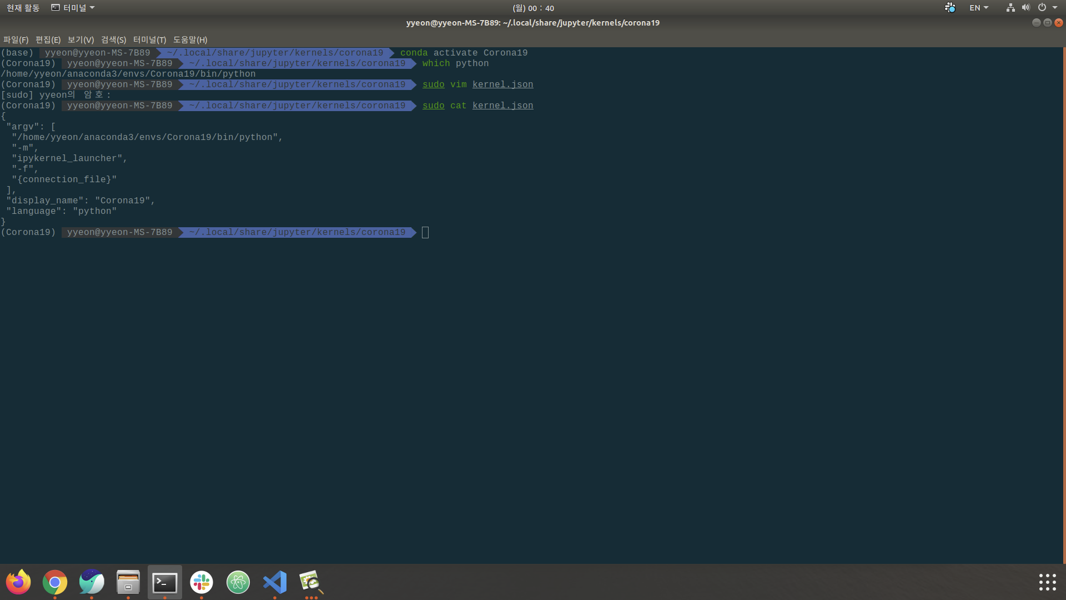1066x600 pixels.
Task: Open the 파일(F) menu
Action: pos(16,39)
